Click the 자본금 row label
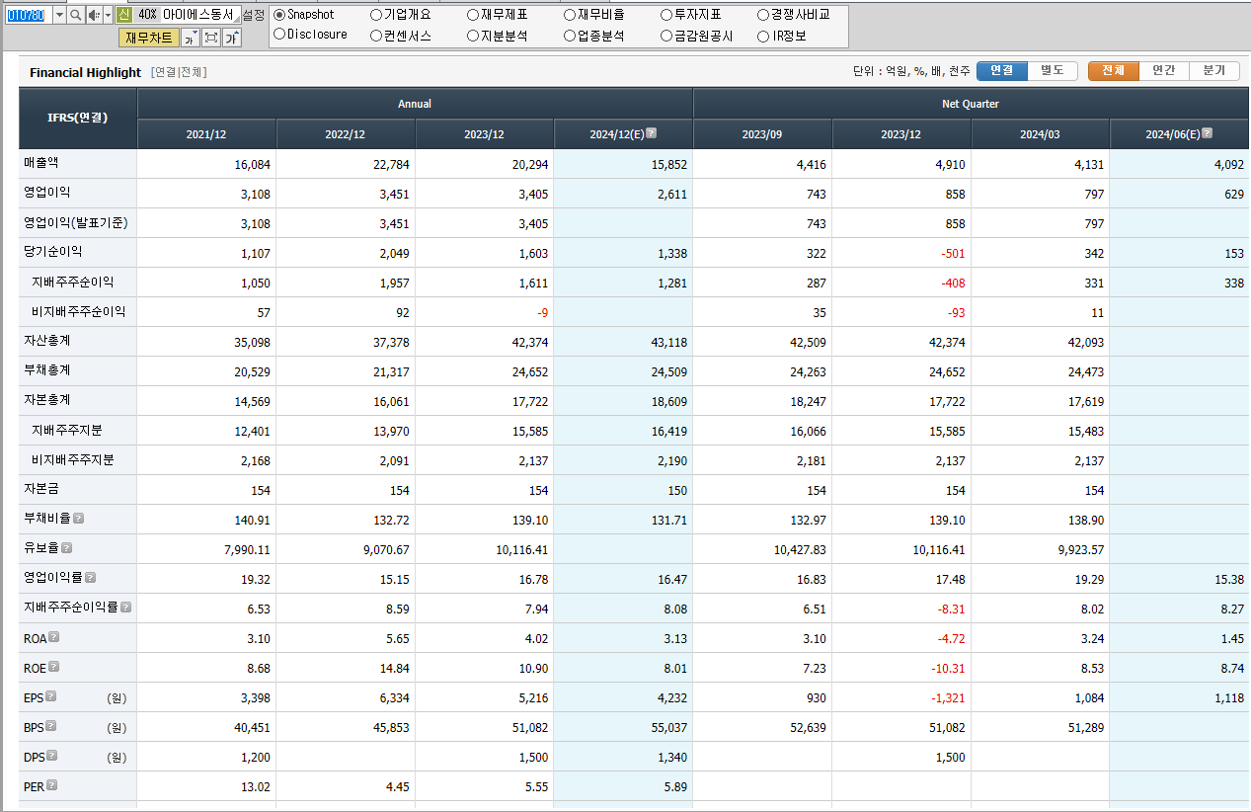The height and width of the screenshot is (812, 1251). [x=41, y=489]
